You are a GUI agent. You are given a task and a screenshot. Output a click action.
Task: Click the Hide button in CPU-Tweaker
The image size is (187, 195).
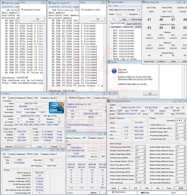(x=147, y=188)
